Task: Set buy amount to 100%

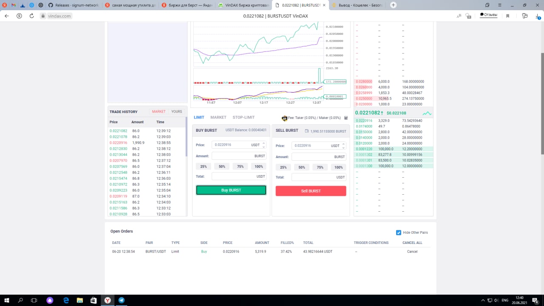Action: 259,166
